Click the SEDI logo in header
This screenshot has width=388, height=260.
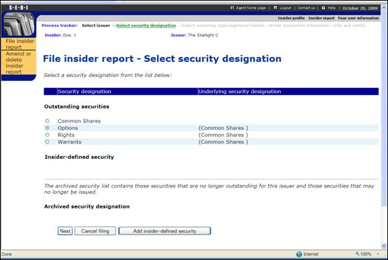[19, 7]
